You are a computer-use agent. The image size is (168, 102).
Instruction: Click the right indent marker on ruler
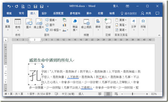41,41
